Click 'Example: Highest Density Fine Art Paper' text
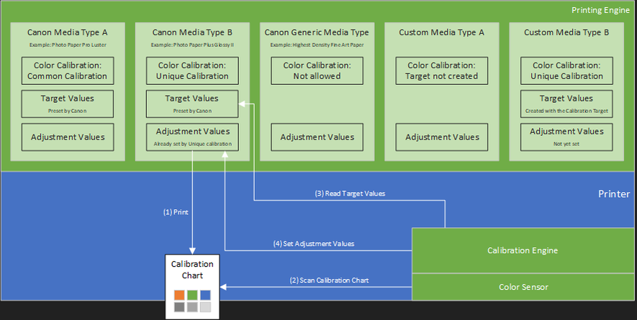 pyautogui.click(x=317, y=45)
